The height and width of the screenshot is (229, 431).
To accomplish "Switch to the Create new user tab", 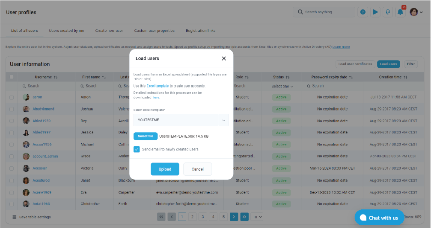I will coord(109,31).
